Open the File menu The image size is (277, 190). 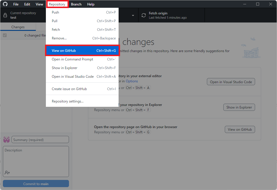(16, 4)
